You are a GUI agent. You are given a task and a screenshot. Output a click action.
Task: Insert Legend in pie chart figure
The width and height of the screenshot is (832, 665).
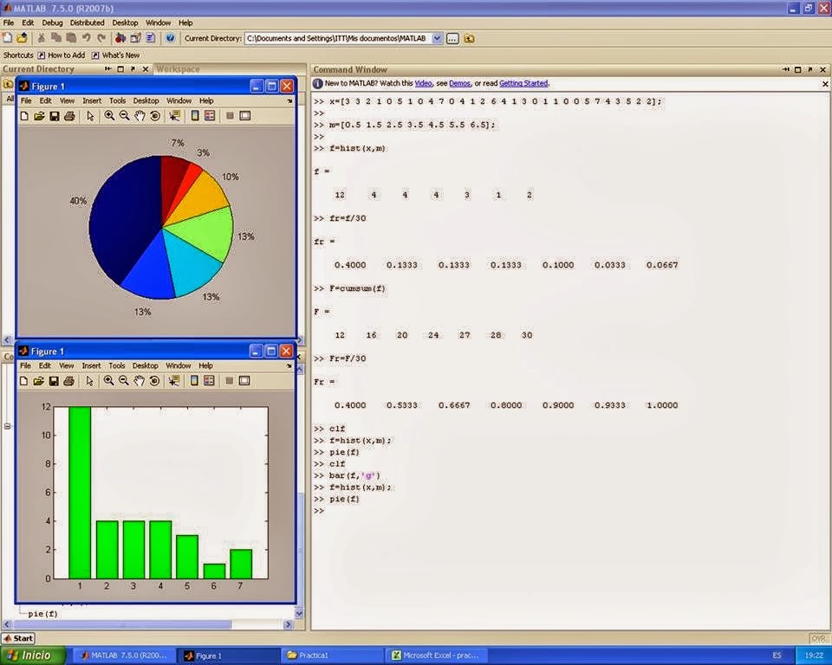pos(210,116)
